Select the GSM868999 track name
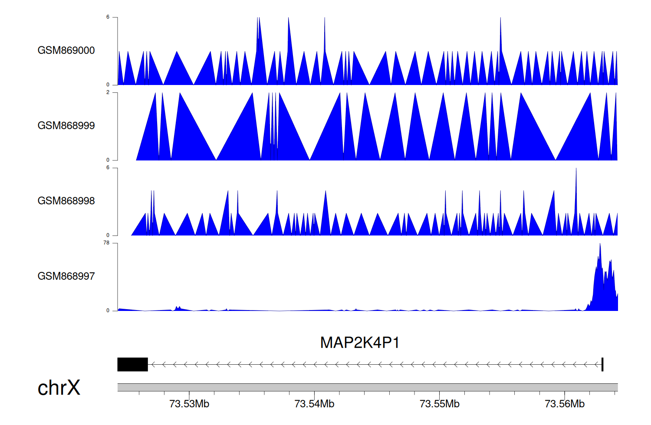Screen dimensions: 651x425 click(66, 126)
